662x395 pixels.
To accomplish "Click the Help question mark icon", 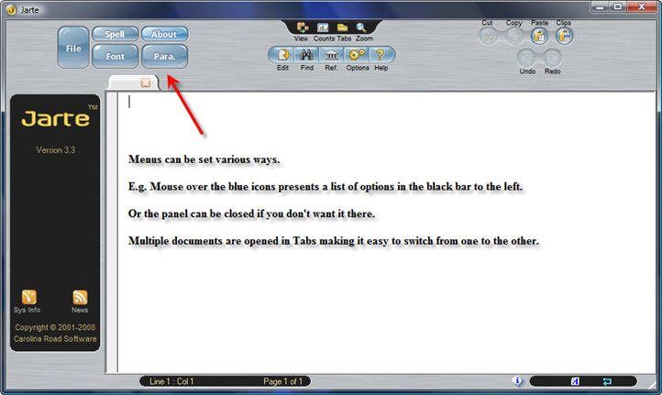I will pos(381,55).
